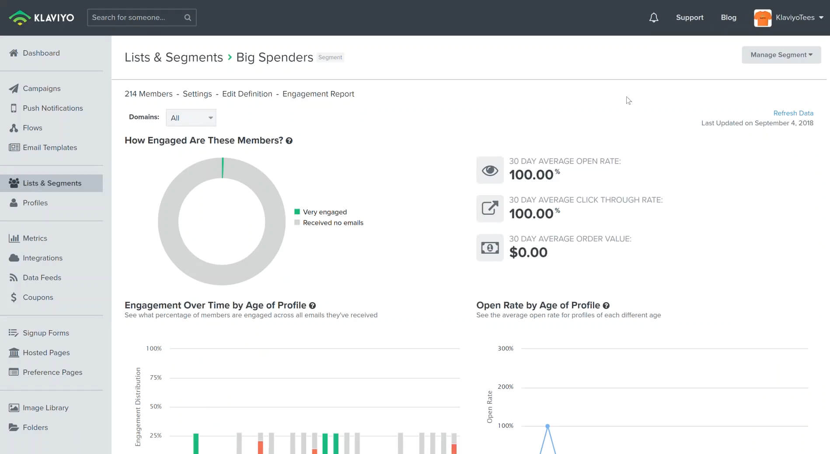Open the Domains dropdown
The width and height of the screenshot is (830, 454).
(x=191, y=118)
